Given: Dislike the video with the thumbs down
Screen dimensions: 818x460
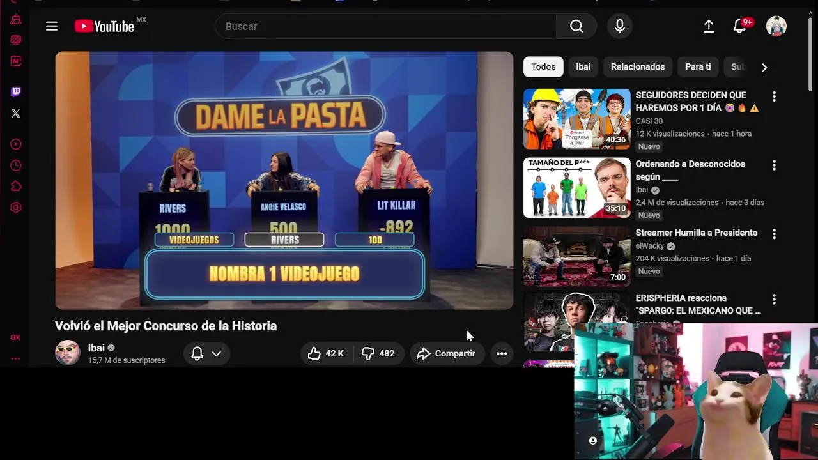Looking at the screenshot, I should point(368,353).
